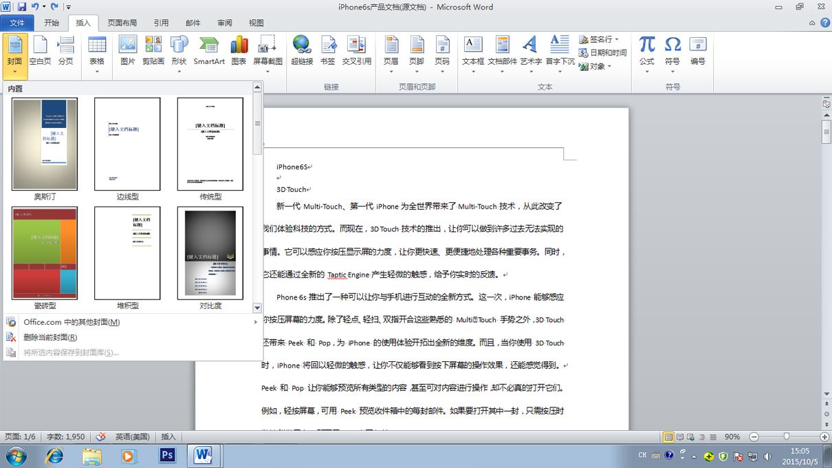Image resolution: width=832 pixels, height=468 pixels.
Task: Adjust the zoom slider handle
Action: (x=787, y=437)
